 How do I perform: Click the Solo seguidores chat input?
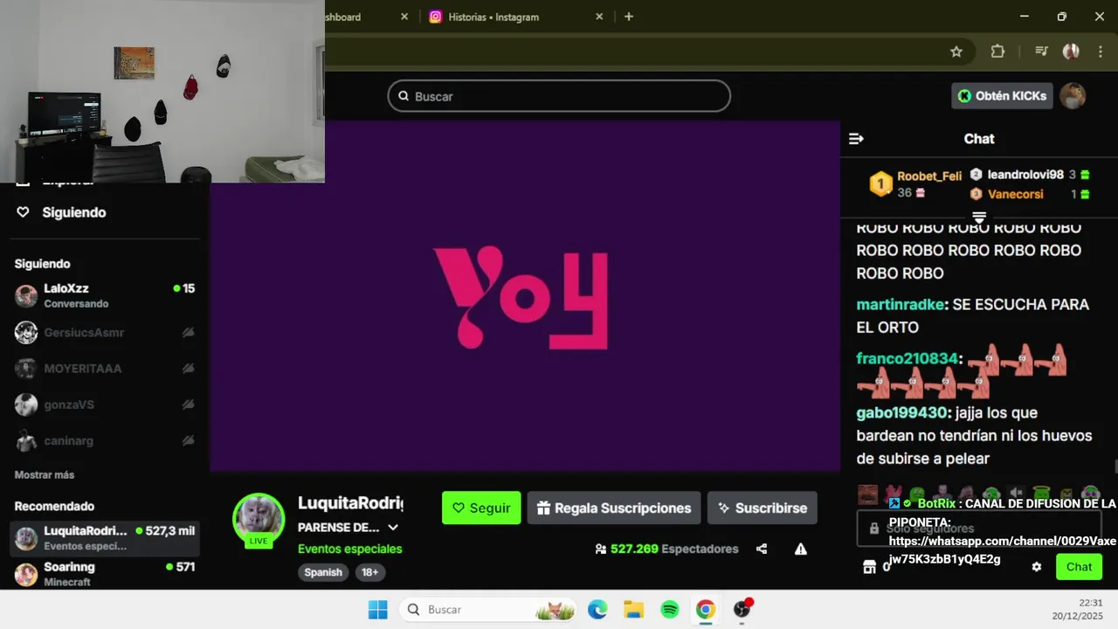click(979, 529)
